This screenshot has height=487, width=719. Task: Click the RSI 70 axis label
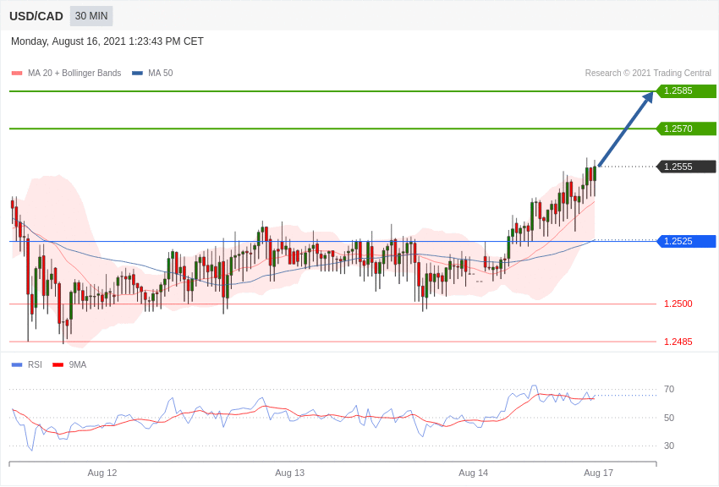[x=669, y=389]
